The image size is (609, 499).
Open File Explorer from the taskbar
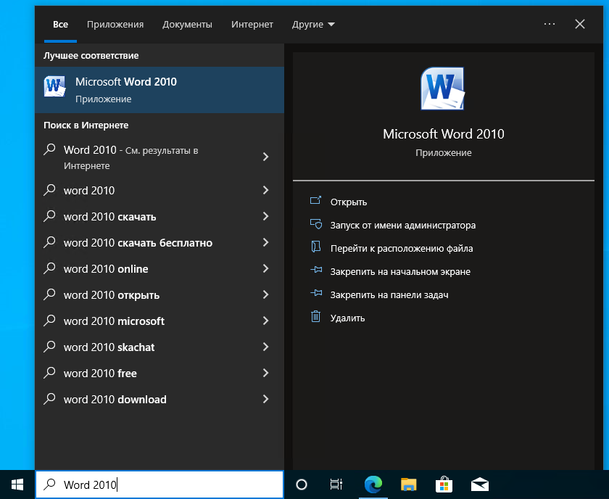409,484
